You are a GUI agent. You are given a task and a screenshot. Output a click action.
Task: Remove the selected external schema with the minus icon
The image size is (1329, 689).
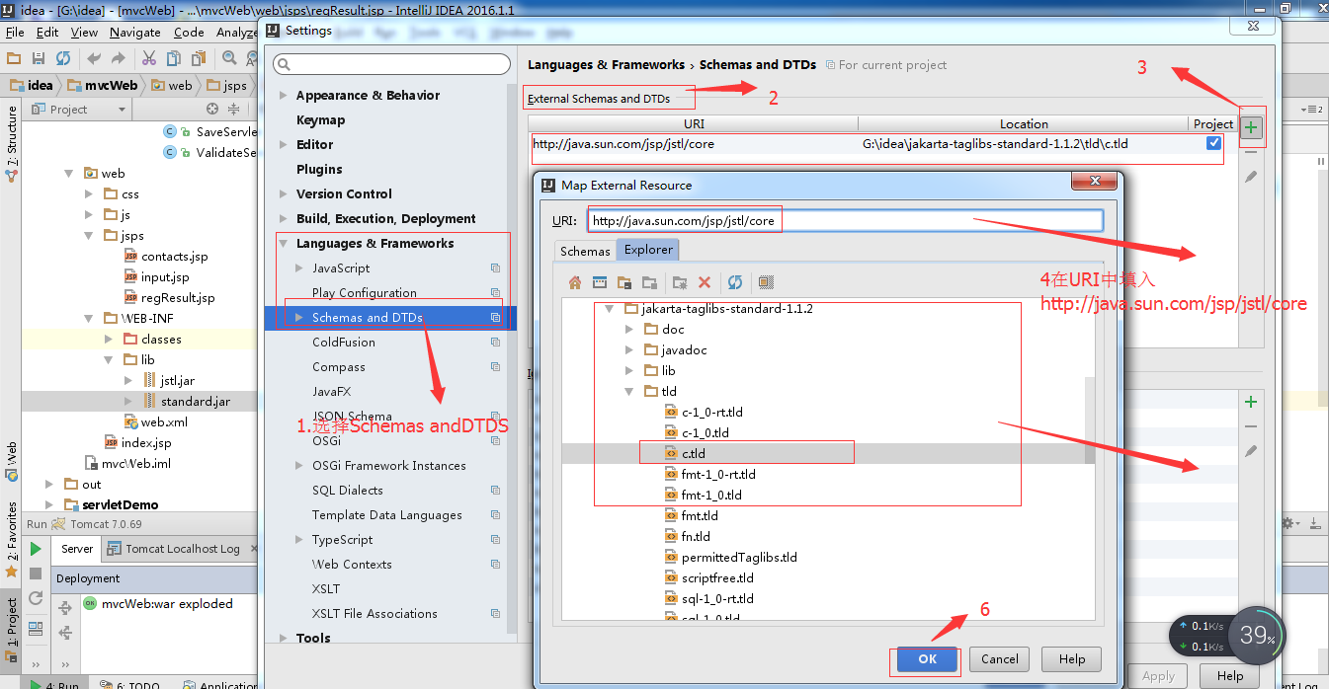(x=1251, y=152)
